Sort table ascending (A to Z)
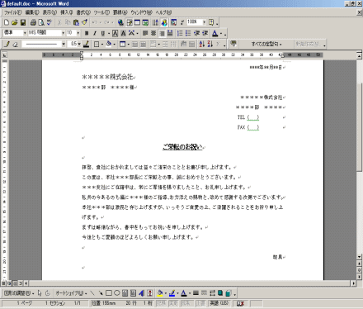363x309 pixels. 202,44
